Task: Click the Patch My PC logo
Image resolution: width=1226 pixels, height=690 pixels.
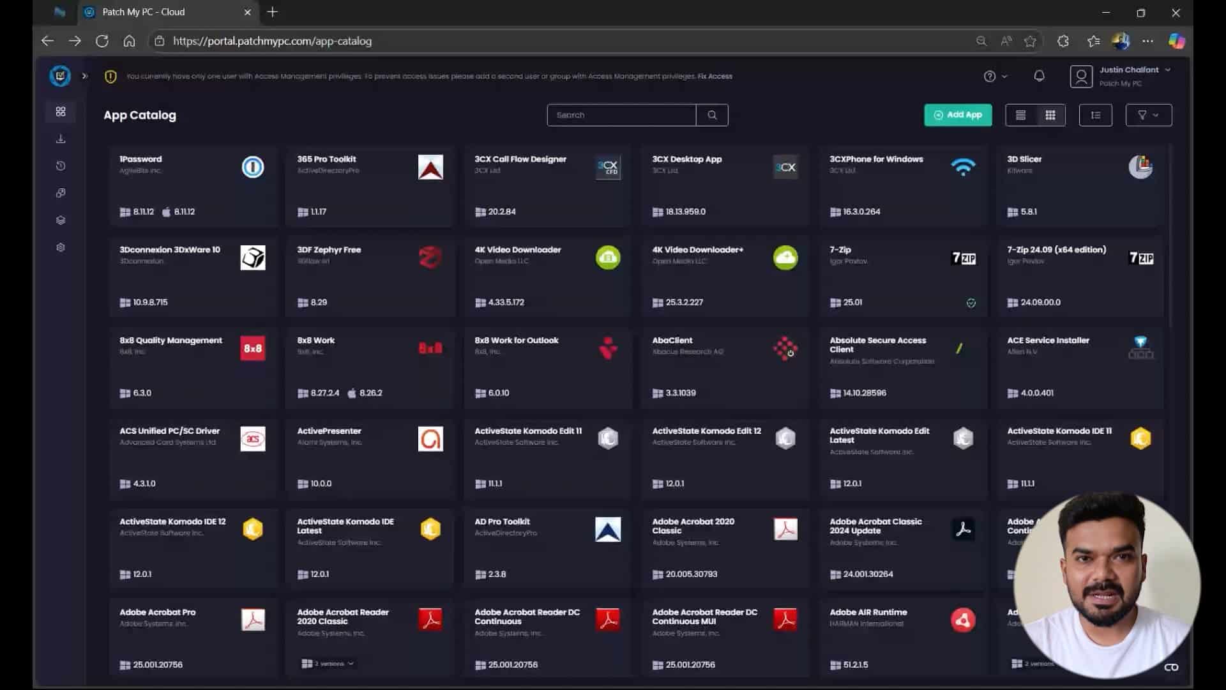Action: pyautogui.click(x=60, y=76)
